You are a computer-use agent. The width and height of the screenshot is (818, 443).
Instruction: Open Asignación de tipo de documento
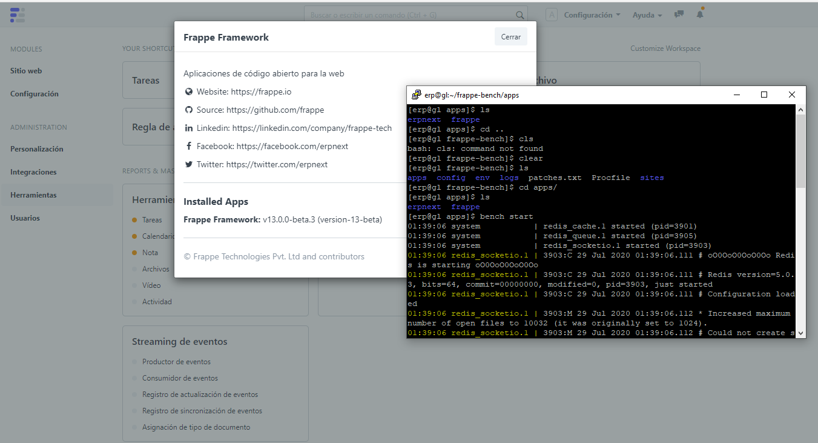[x=196, y=427]
